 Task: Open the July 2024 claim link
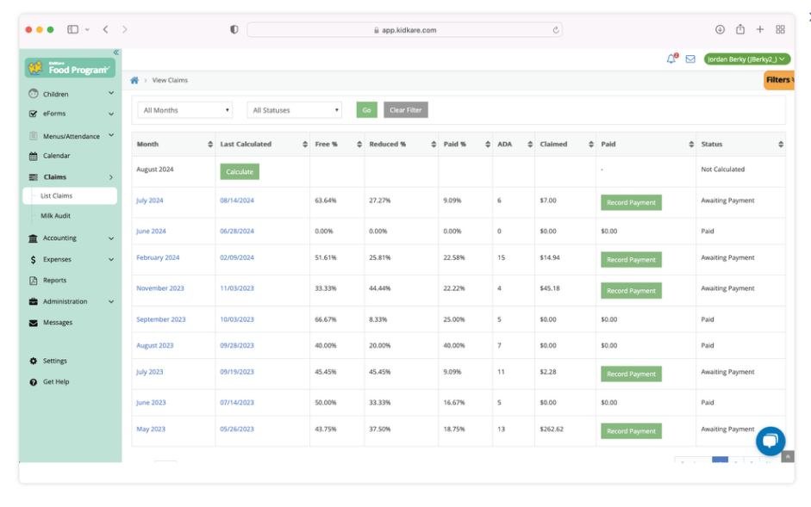(149, 201)
